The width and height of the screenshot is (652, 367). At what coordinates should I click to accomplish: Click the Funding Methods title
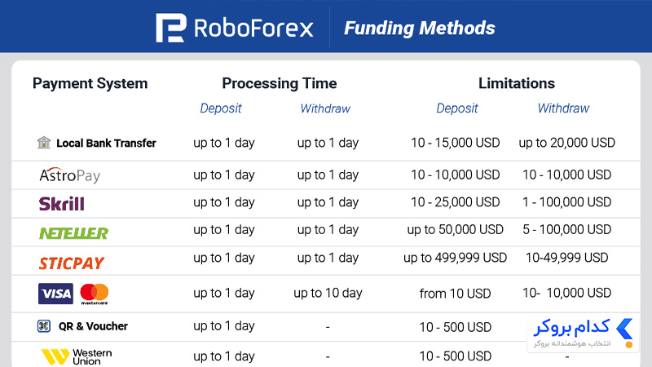[420, 29]
